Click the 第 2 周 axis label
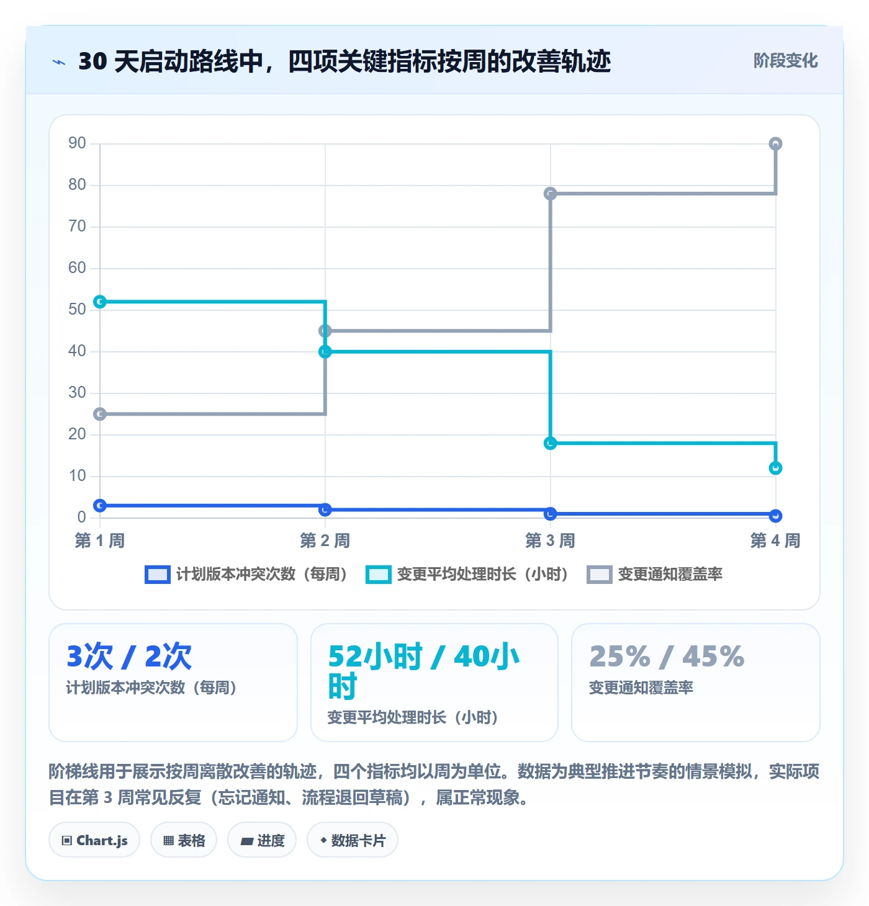Screen dimensions: 869x906 pos(325,540)
